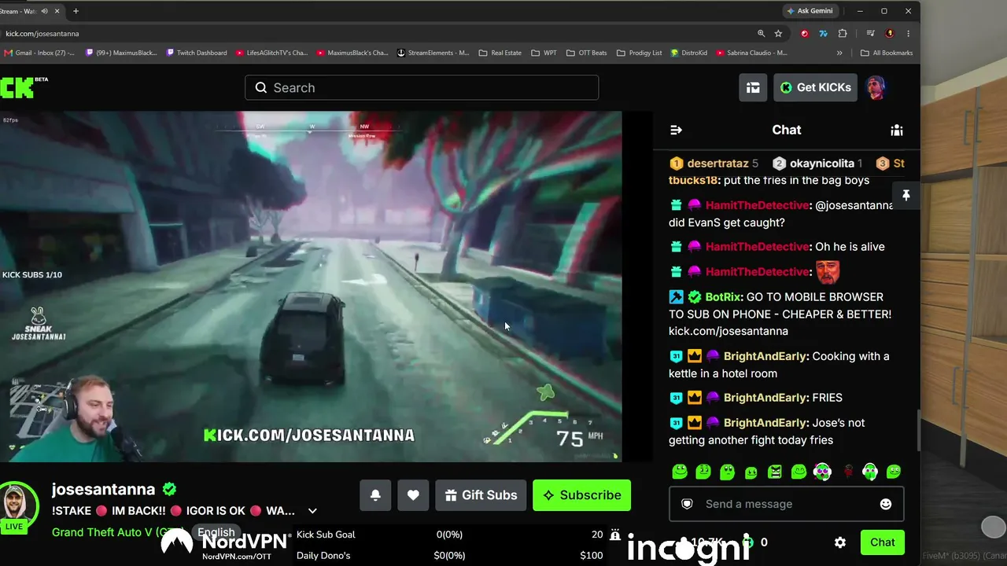Screen dimensions: 1007x566
Task: Click the English language tag
Action: [x=216, y=532]
